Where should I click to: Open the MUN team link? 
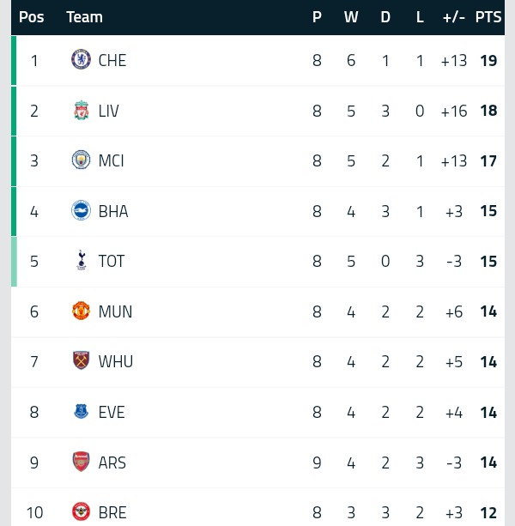click(x=115, y=311)
